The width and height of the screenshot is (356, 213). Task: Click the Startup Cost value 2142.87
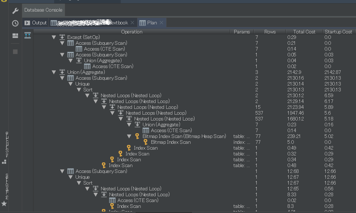[333, 72]
